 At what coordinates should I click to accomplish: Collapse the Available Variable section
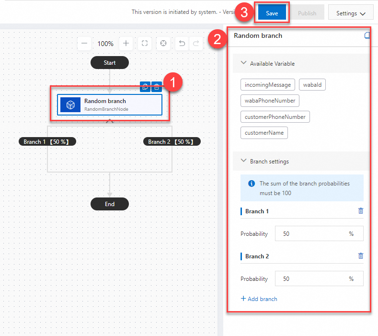[243, 63]
